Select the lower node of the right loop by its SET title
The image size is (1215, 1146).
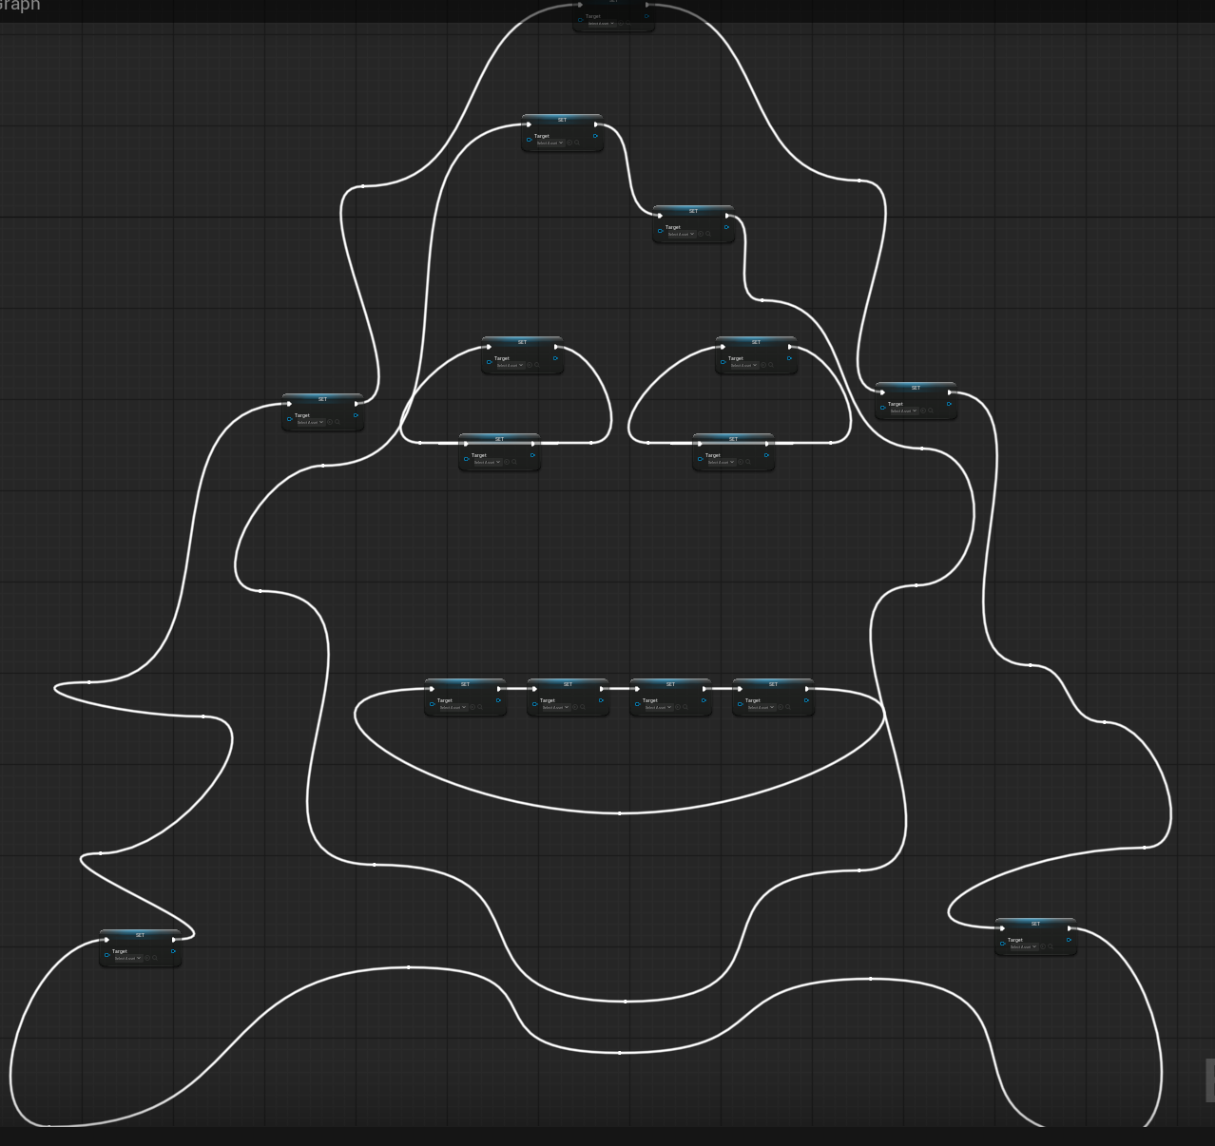[733, 439]
